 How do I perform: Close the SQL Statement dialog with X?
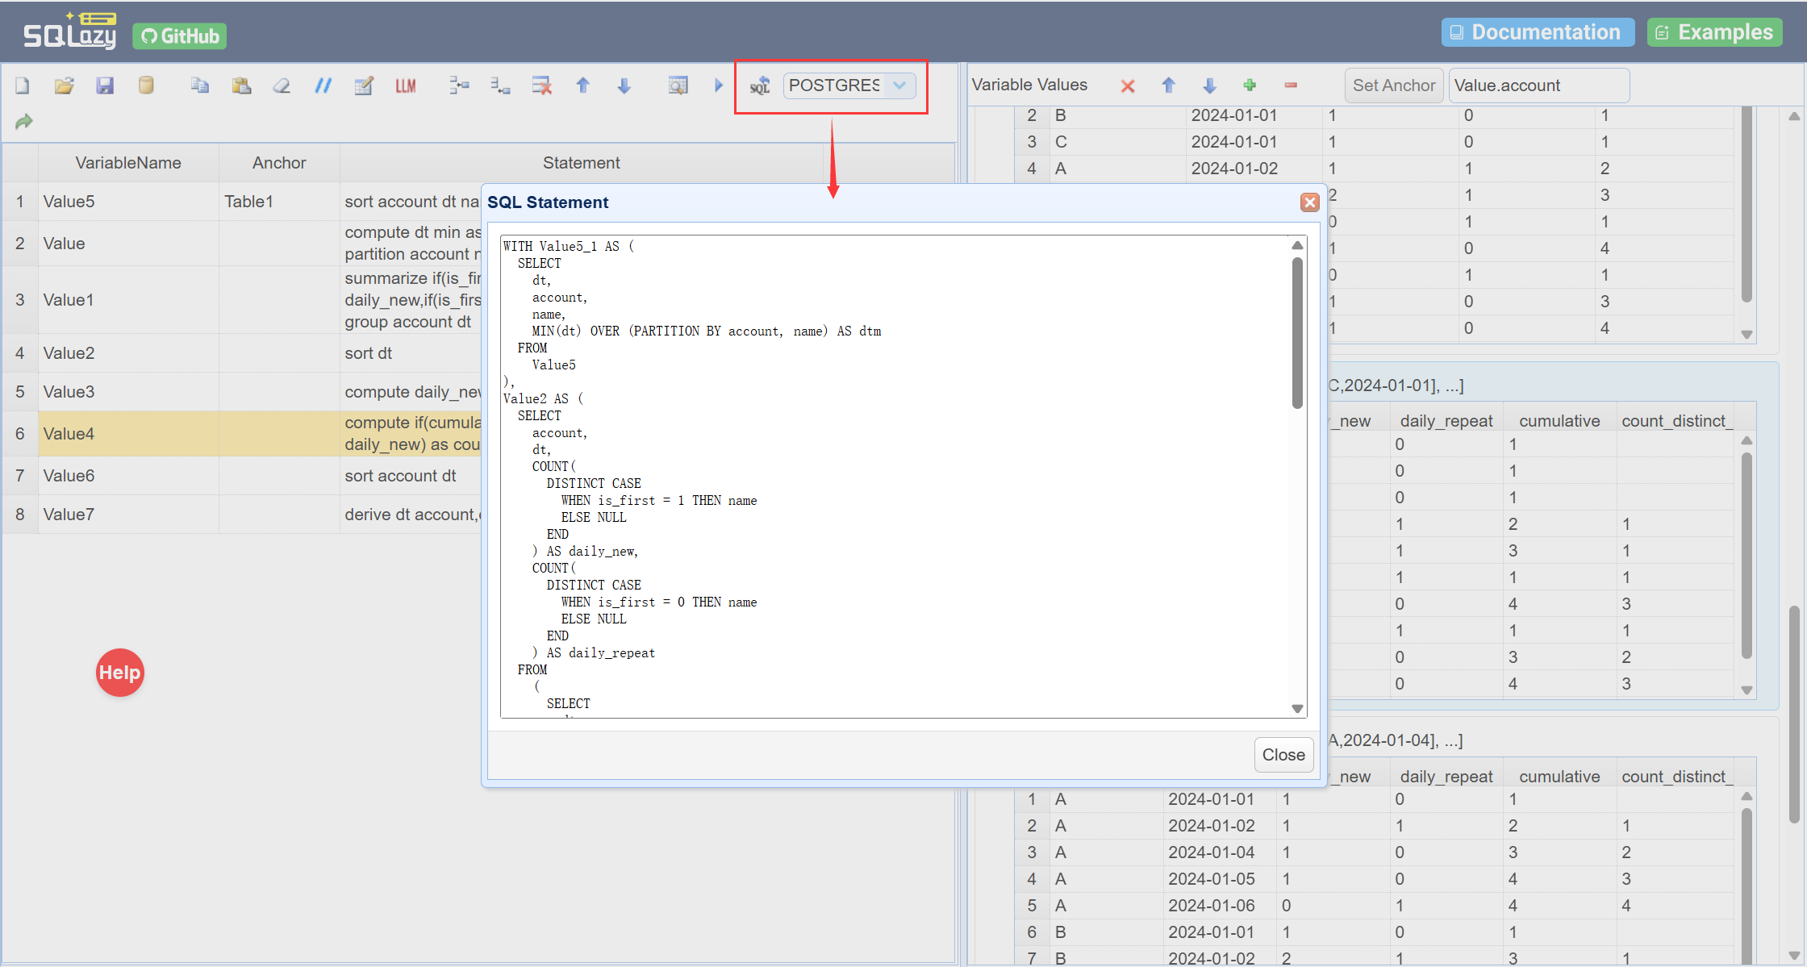(x=1309, y=202)
